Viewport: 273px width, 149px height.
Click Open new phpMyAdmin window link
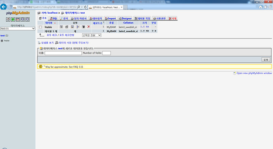(254, 73)
